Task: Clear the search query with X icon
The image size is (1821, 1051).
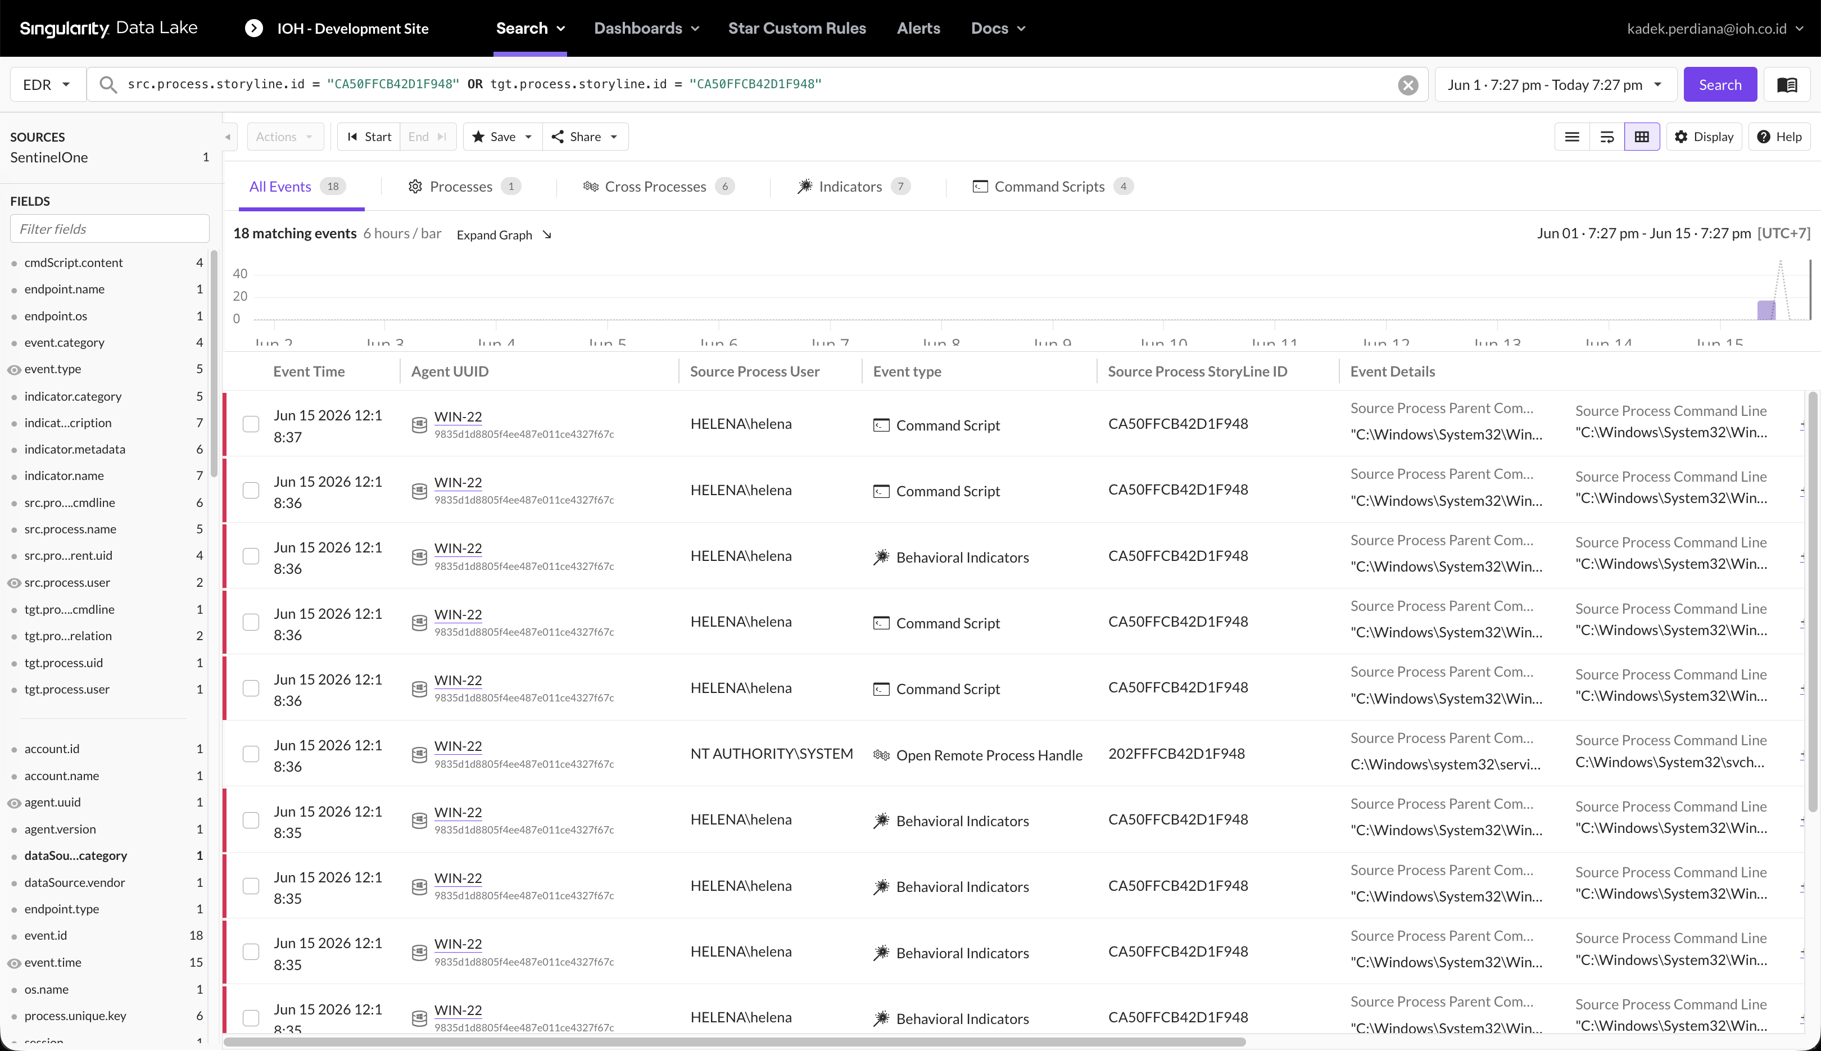Action: tap(1407, 85)
